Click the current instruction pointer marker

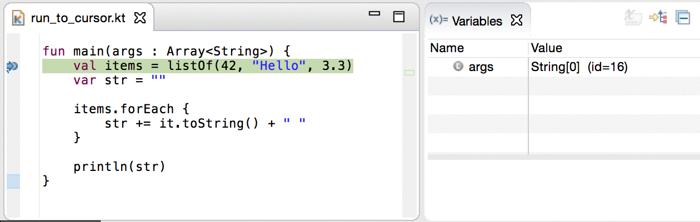pyautogui.click(x=12, y=67)
